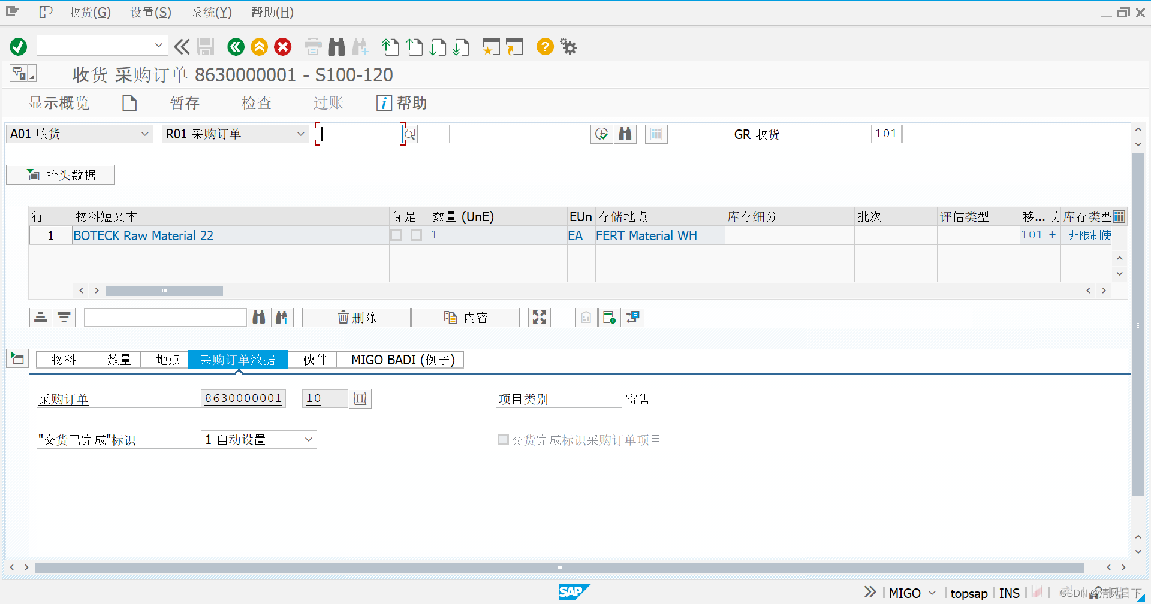The height and width of the screenshot is (604, 1151).
Task: Click the distribute quantity icon at row toolbar end
Action: (633, 318)
